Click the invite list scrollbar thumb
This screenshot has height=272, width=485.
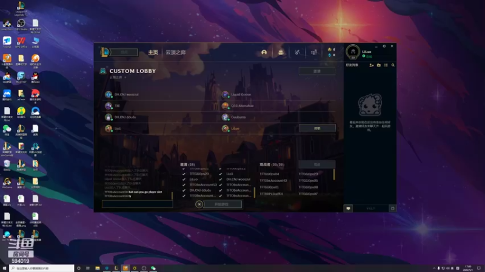254,192
